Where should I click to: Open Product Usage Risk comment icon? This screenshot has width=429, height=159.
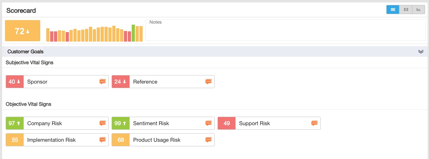[208, 140]
